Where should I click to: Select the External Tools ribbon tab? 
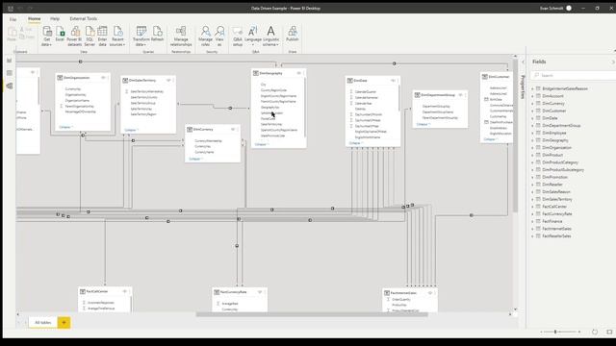[84, 19]
